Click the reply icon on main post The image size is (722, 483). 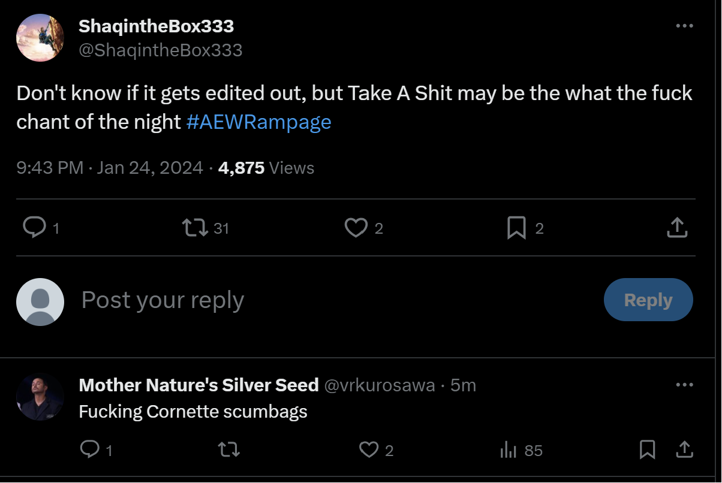tap(35, 228)
